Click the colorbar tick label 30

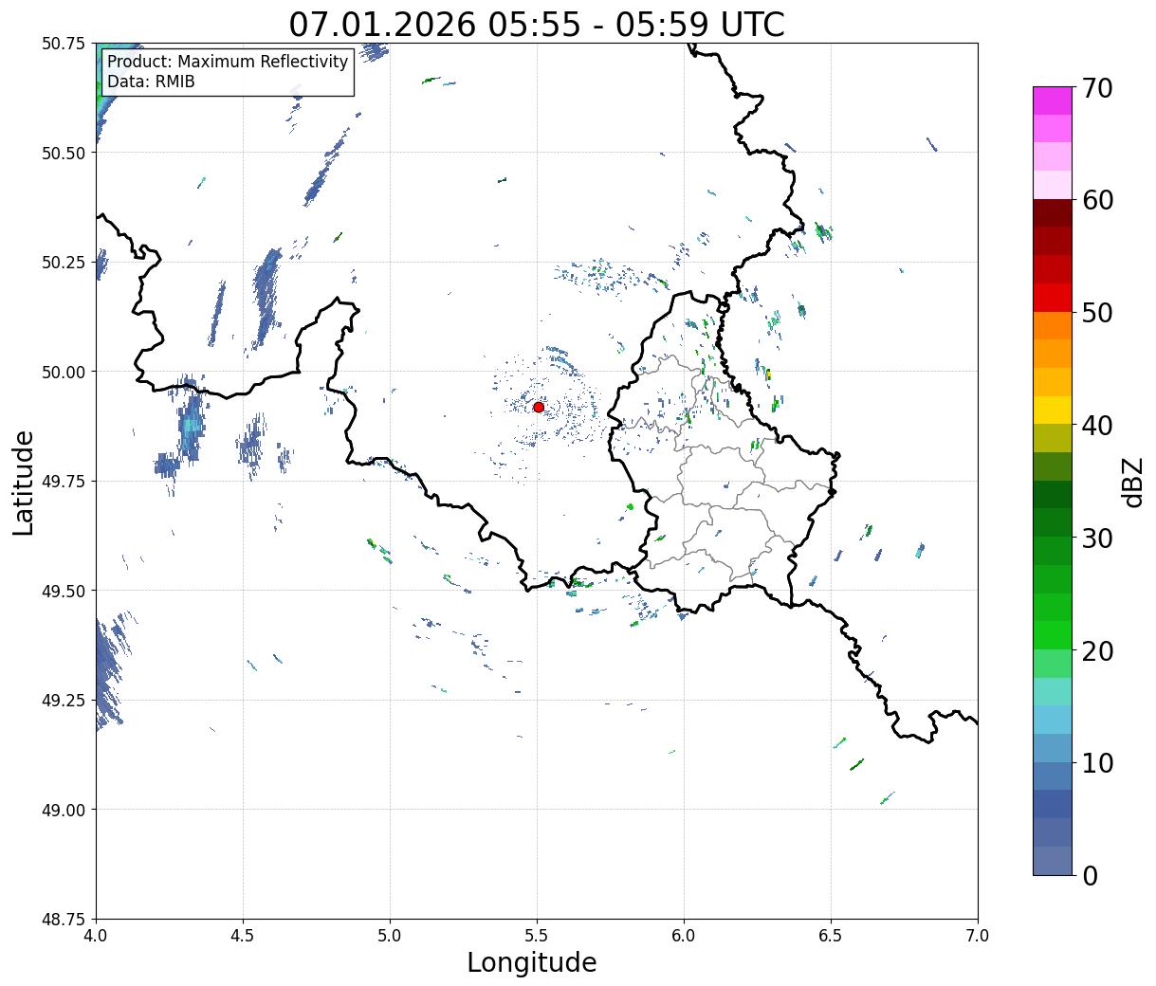(x=1096, y=539)
